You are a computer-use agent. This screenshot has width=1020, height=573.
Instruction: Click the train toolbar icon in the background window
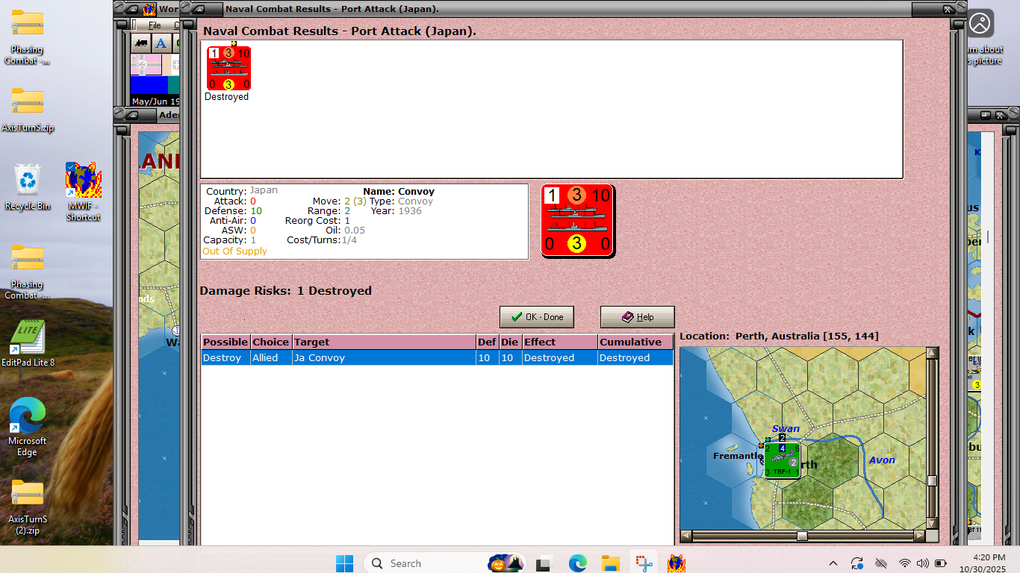(x=140, y=43)
